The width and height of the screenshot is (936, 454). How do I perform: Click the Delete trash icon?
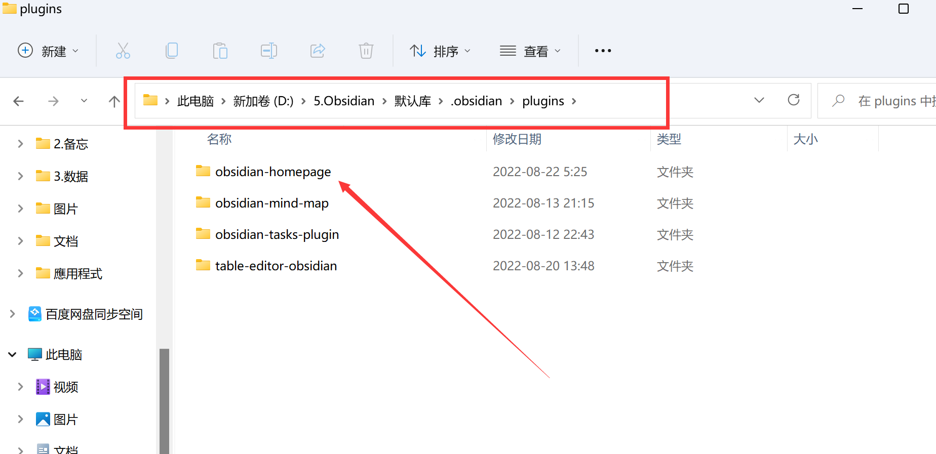pos(366,51)
